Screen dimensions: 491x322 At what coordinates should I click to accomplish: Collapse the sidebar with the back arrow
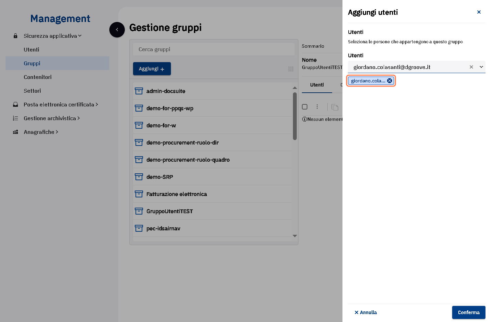coord(117,30)
